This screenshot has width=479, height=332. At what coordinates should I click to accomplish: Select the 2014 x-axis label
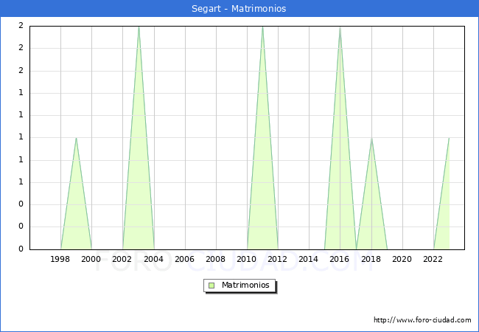309,259
